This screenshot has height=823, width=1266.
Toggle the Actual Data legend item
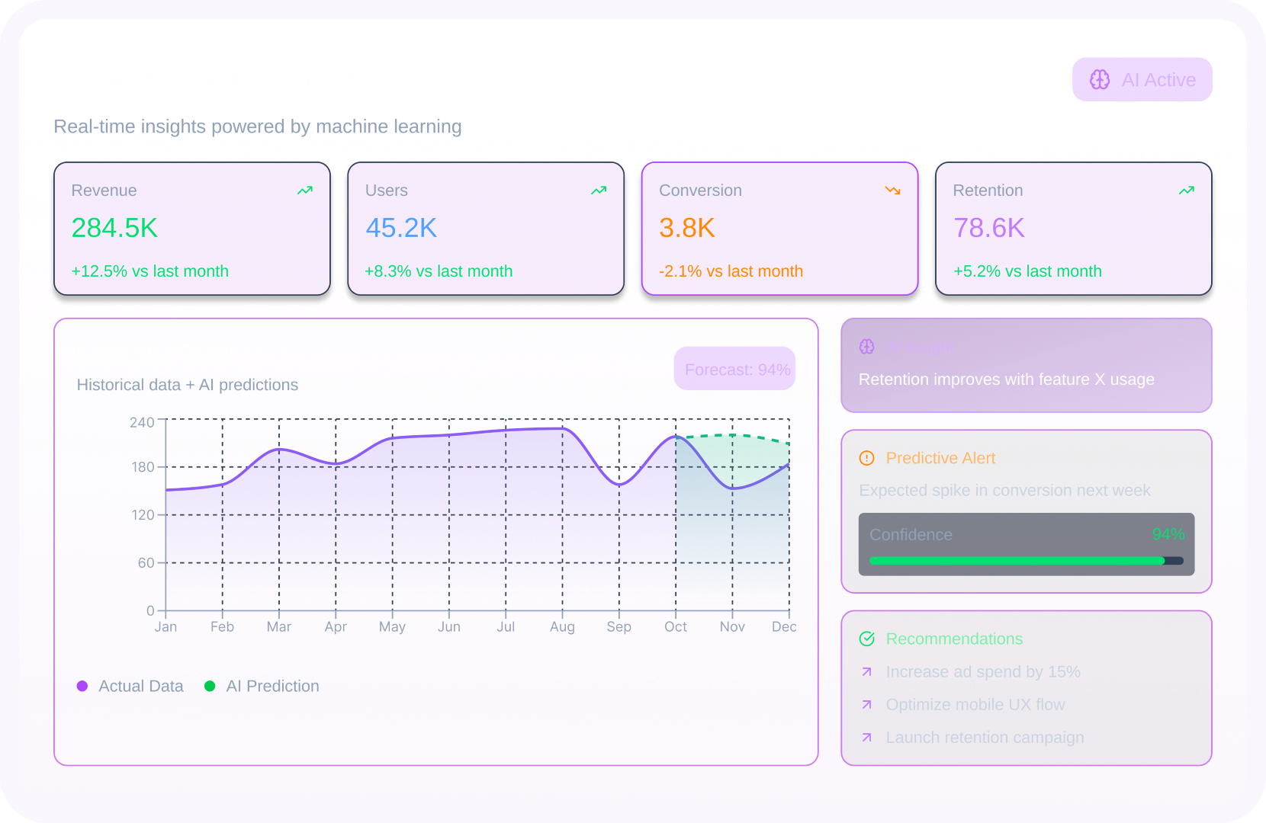point(131,686)
